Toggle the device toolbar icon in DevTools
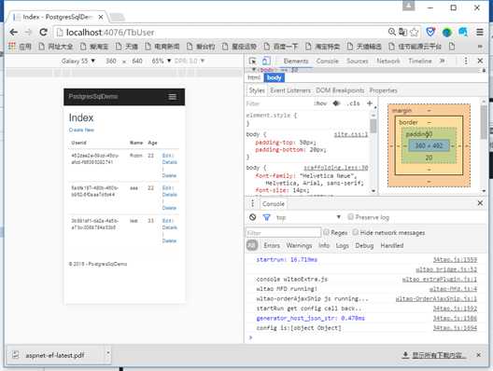Image resolution: width=493 pixels, height=371 pixels. pyautogui.click(x=265, y=61)
